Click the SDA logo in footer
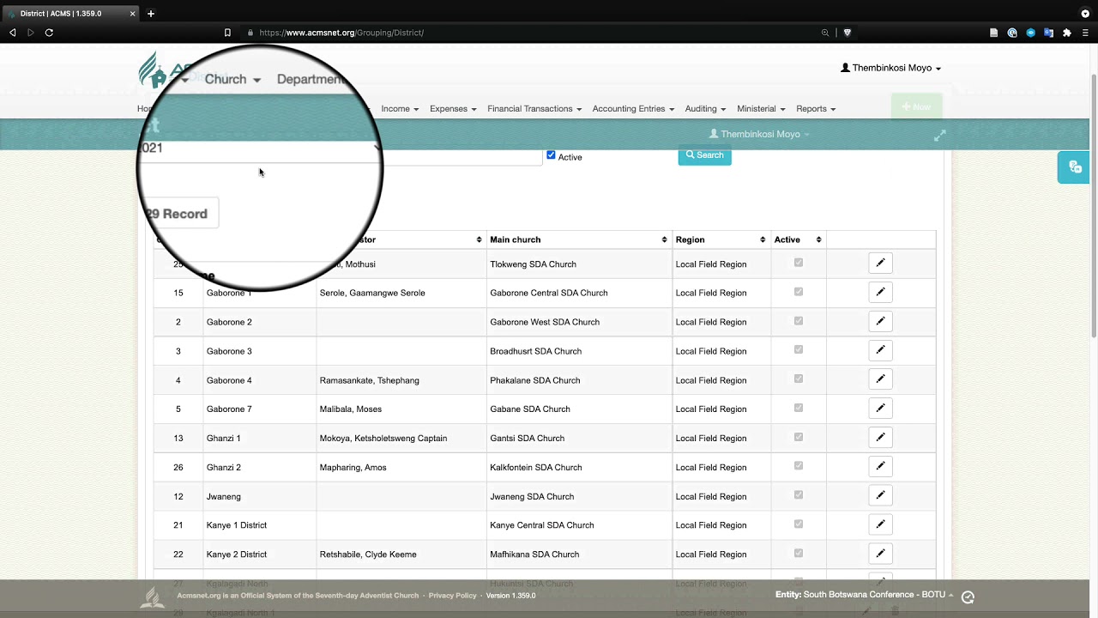The height and width of the screenshot is (618, 1098). [x=153, y=597]
